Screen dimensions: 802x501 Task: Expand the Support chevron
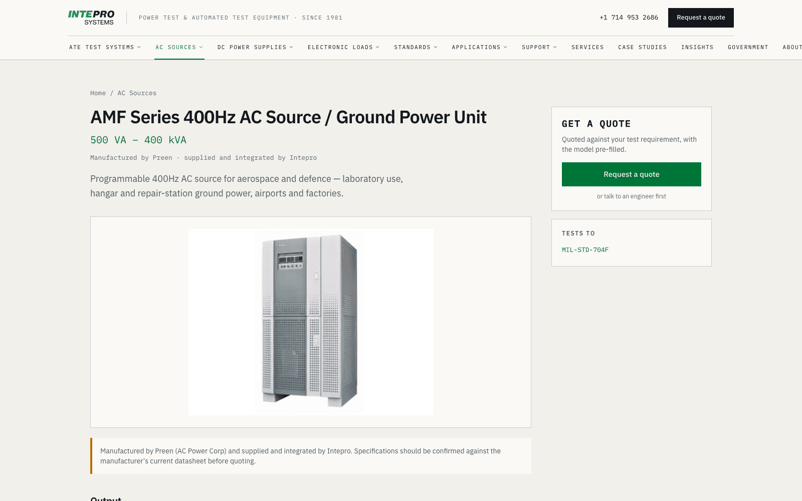click(555, 47)
